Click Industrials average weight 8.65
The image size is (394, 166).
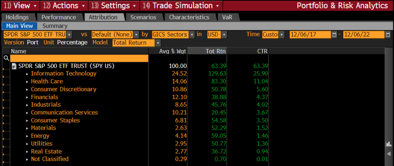pos(181,105)
